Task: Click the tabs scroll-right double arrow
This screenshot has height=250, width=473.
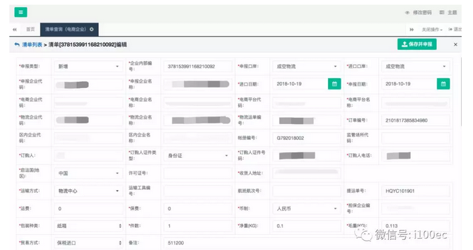Action: click(x=412, y=29)
